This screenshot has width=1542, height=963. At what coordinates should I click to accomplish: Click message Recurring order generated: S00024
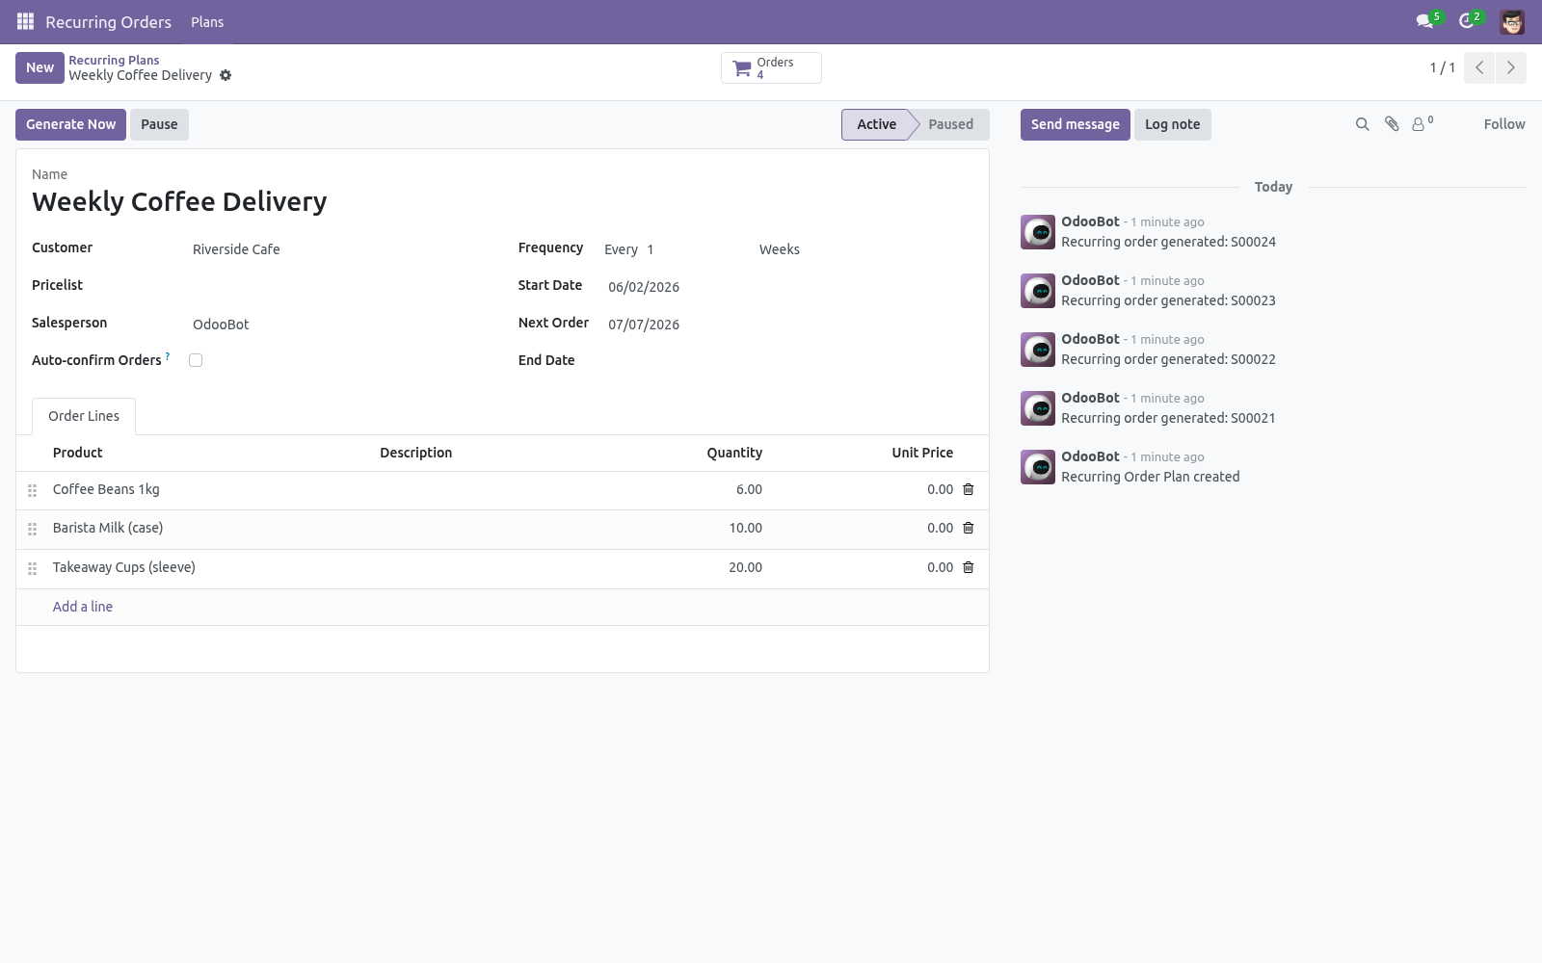click(1168, 242)
